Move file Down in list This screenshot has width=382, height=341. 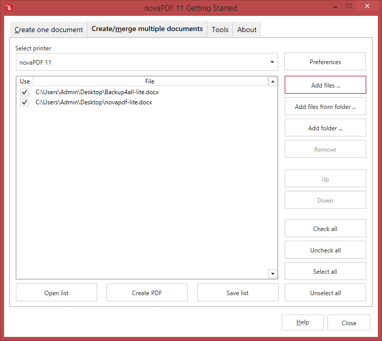tap(325, 200)
